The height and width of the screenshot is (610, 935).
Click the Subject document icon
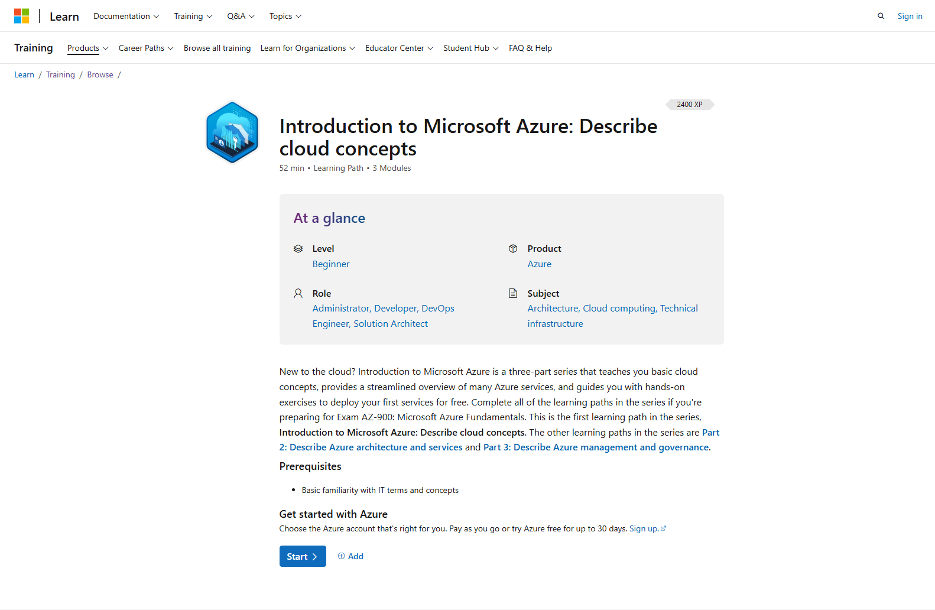coord(513,293)
